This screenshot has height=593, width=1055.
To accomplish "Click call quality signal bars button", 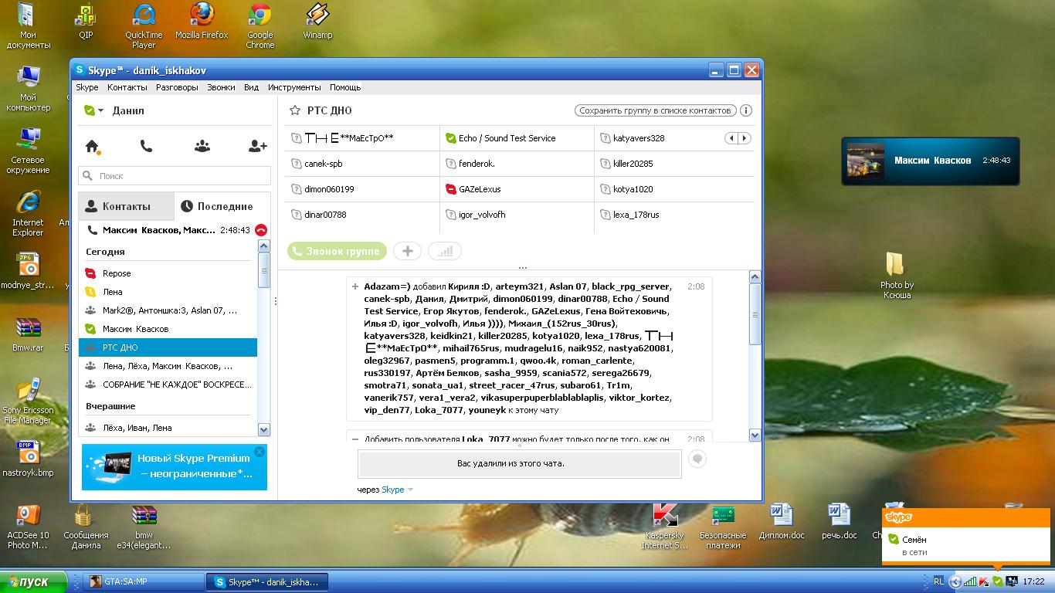I will click(x=445, y=251).
